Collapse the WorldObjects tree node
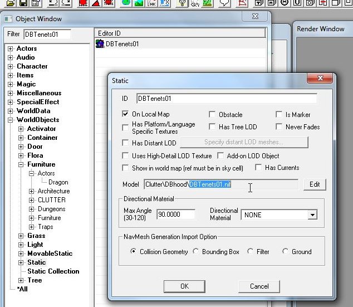 point(10,120)
